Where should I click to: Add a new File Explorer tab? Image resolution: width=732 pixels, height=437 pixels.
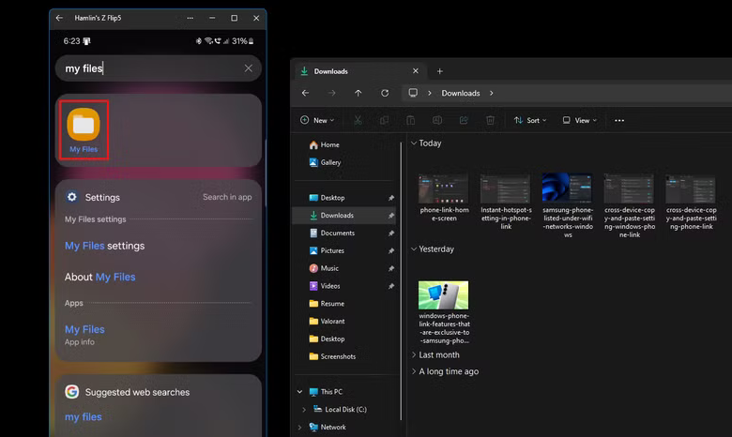[440, 71]
